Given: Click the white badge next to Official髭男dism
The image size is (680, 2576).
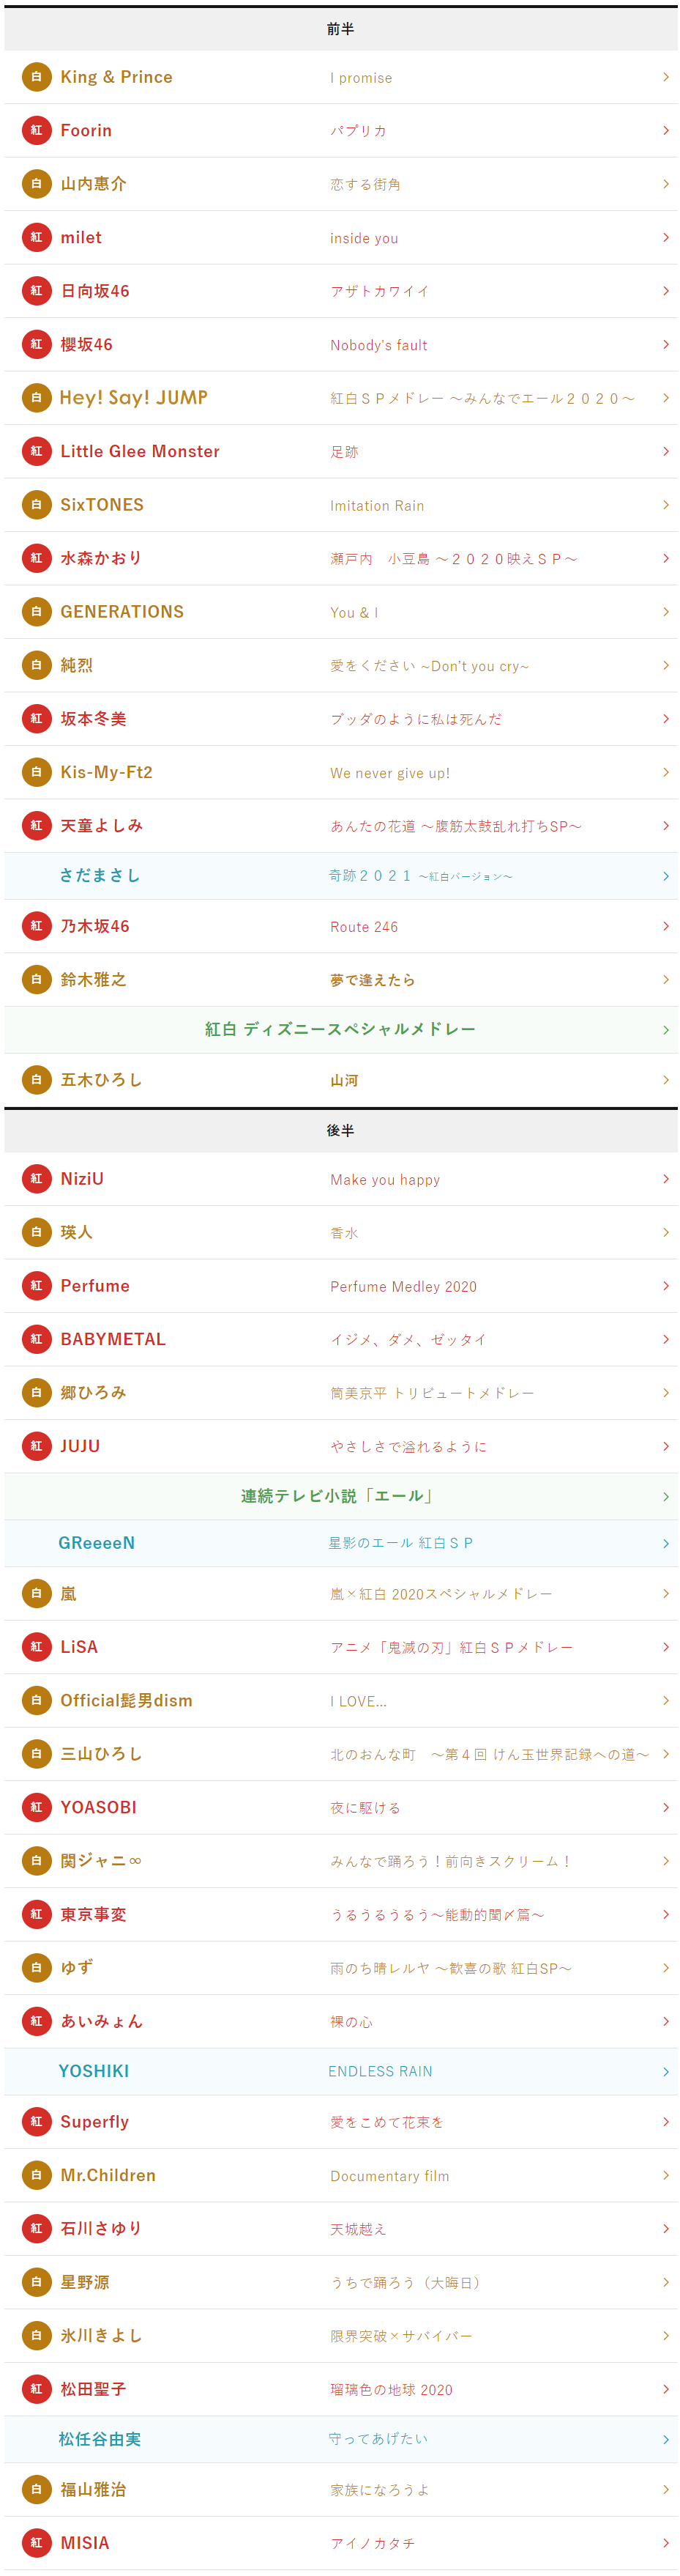Looking at the screenshot, I should tap(36, 1700).
